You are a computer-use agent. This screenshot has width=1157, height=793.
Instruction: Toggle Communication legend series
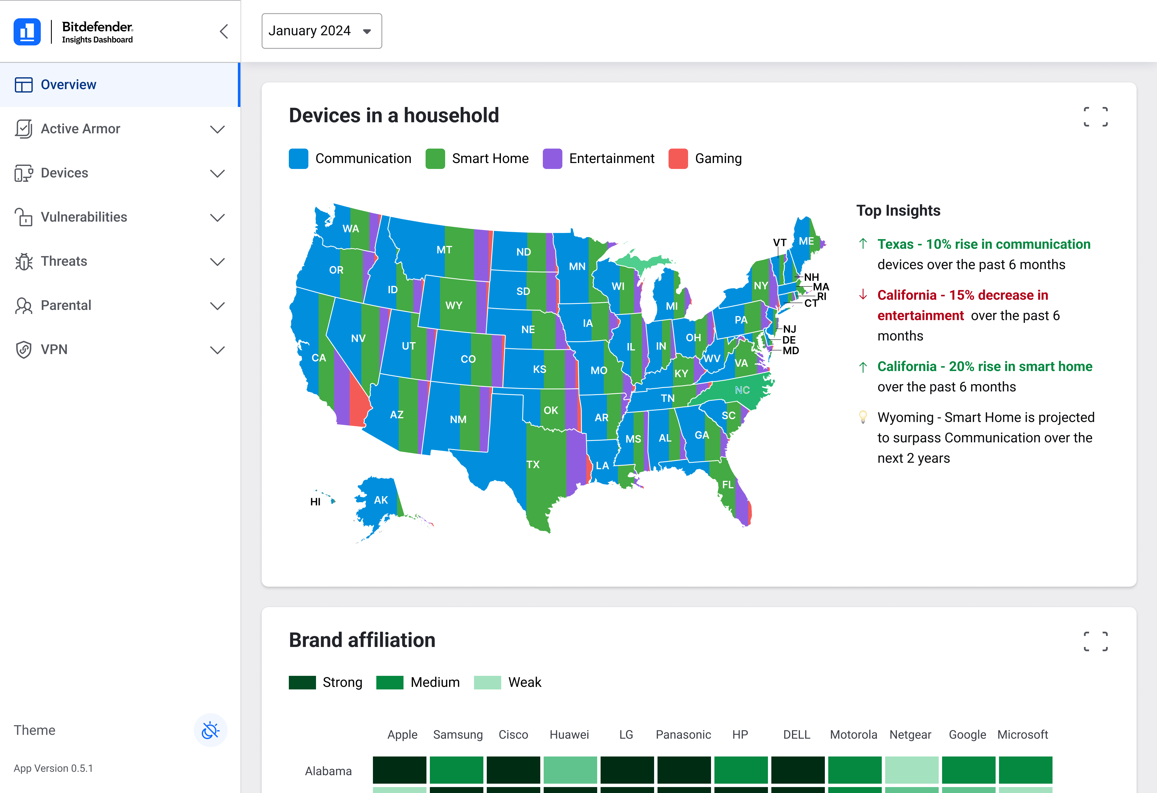coord(350,159)
